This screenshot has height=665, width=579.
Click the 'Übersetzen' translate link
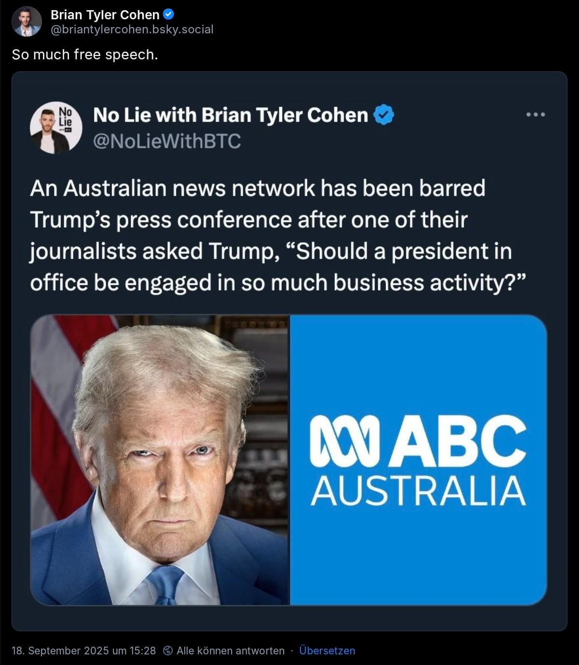[327, 651]
